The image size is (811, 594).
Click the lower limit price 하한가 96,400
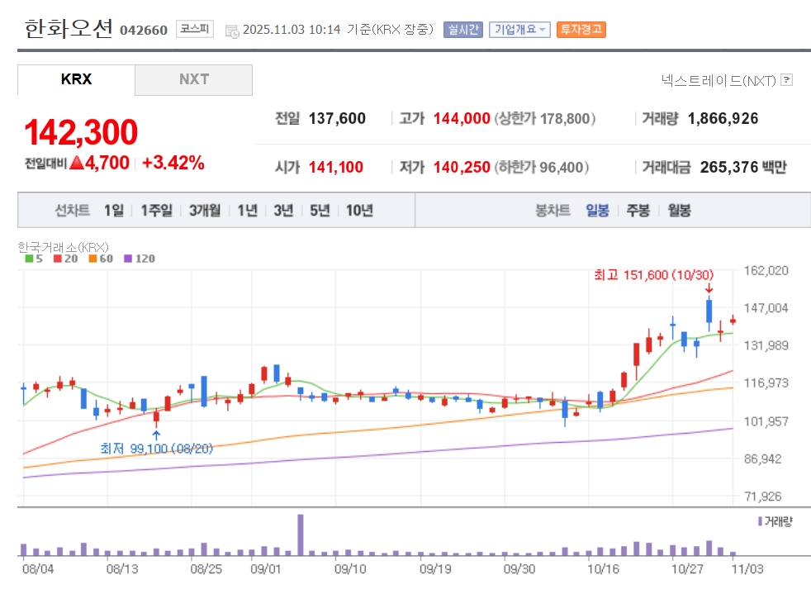click(x=542, y=167)
